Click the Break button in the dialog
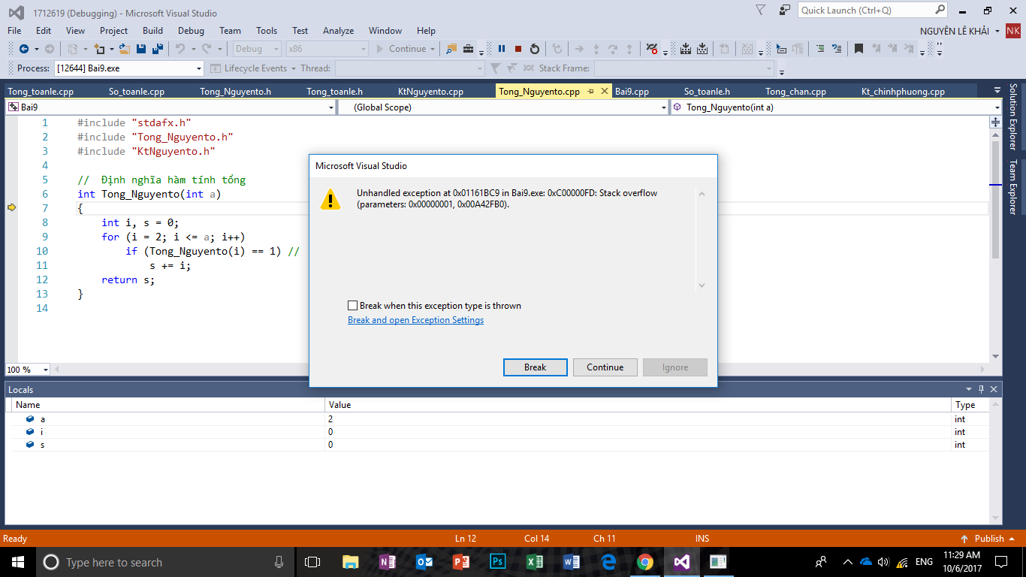Screen dimensions: 1026x577 pos(535,367)
